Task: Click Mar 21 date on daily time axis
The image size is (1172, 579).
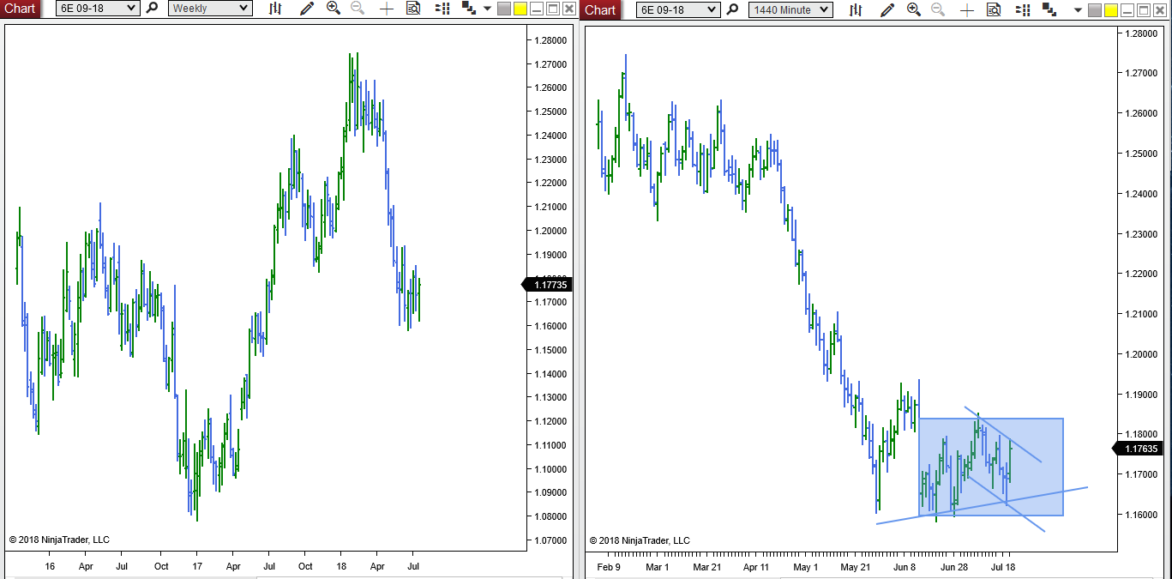Action: tap(707, 567)
